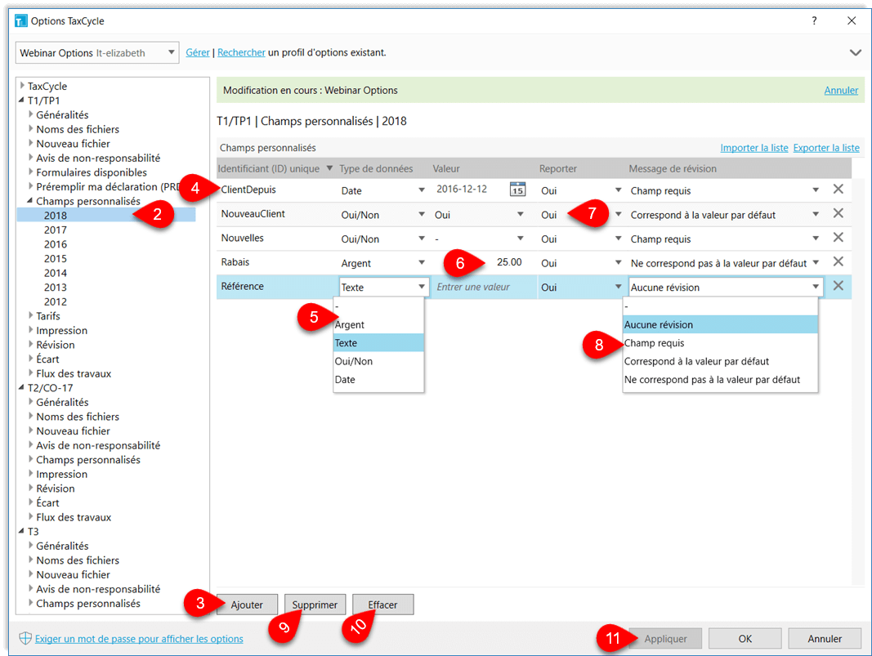This screenshot has width=872, height=656.
Task: Open T3 Nouveau fichier tree item
Action: tap(73, 574)
